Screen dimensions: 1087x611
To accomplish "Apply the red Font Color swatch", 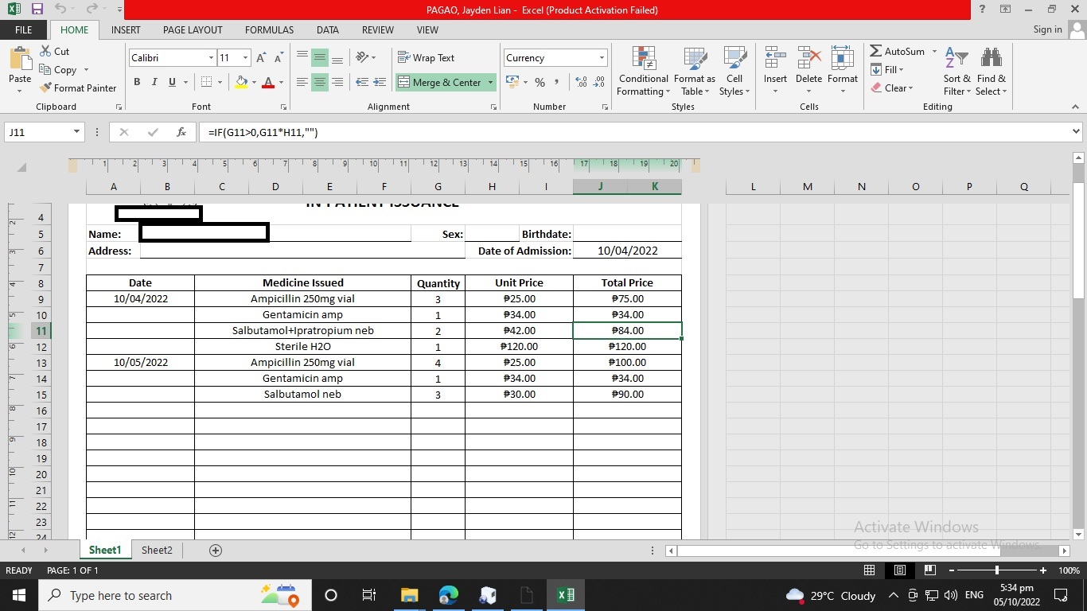I will coord(268,82).
